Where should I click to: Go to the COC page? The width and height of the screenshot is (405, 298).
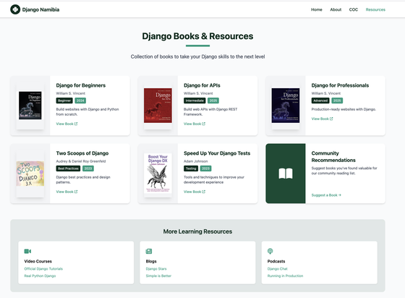pos(354,9)
